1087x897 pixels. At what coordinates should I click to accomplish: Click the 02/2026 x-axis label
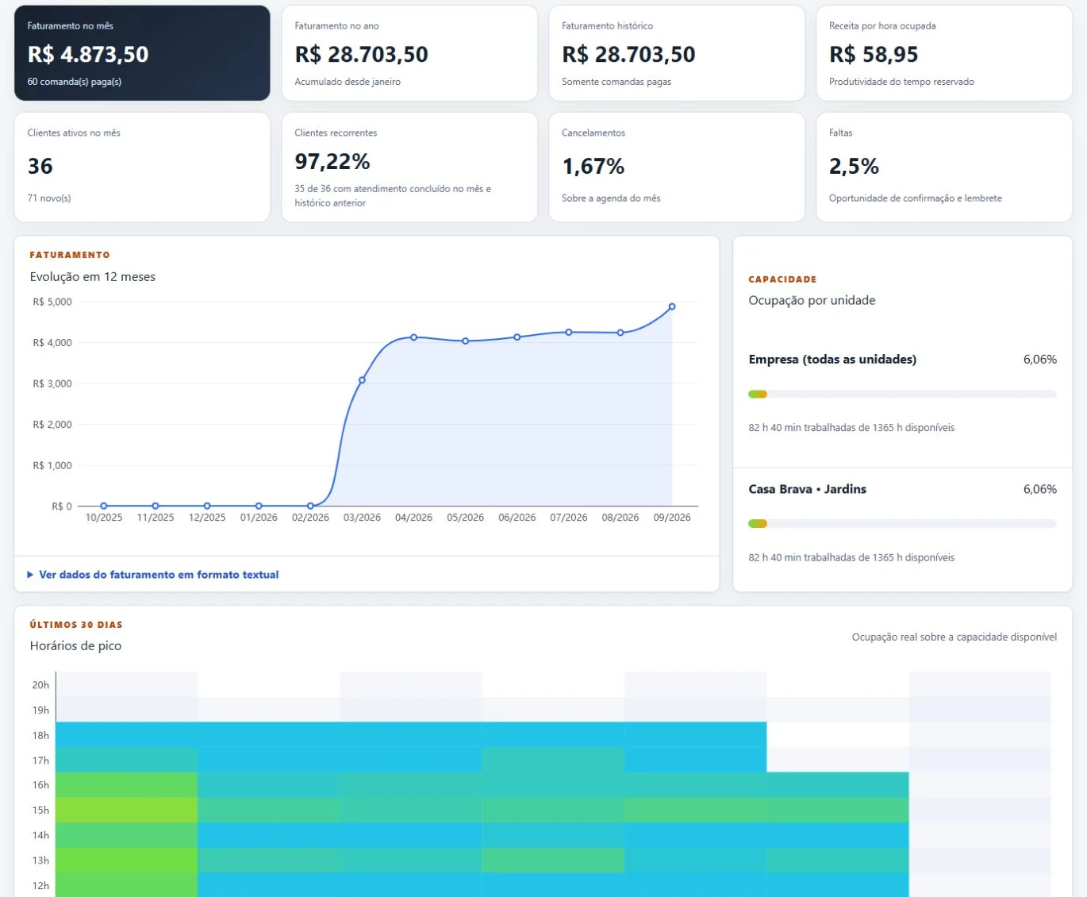[310, 518]
